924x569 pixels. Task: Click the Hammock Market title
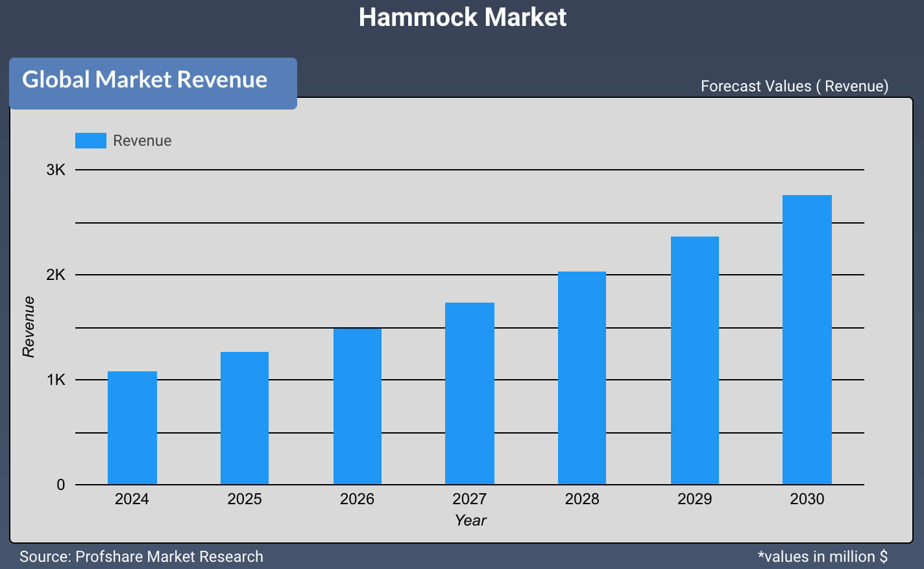click(x=463, y=17)
